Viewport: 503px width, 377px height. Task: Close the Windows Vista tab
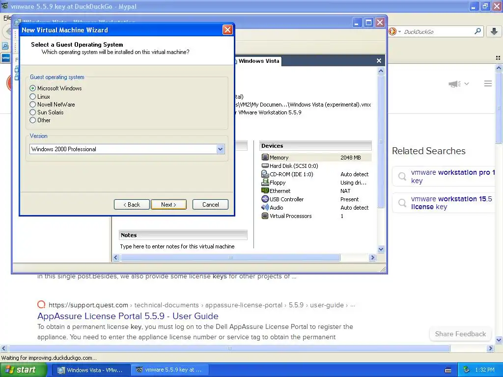(379, 60)
